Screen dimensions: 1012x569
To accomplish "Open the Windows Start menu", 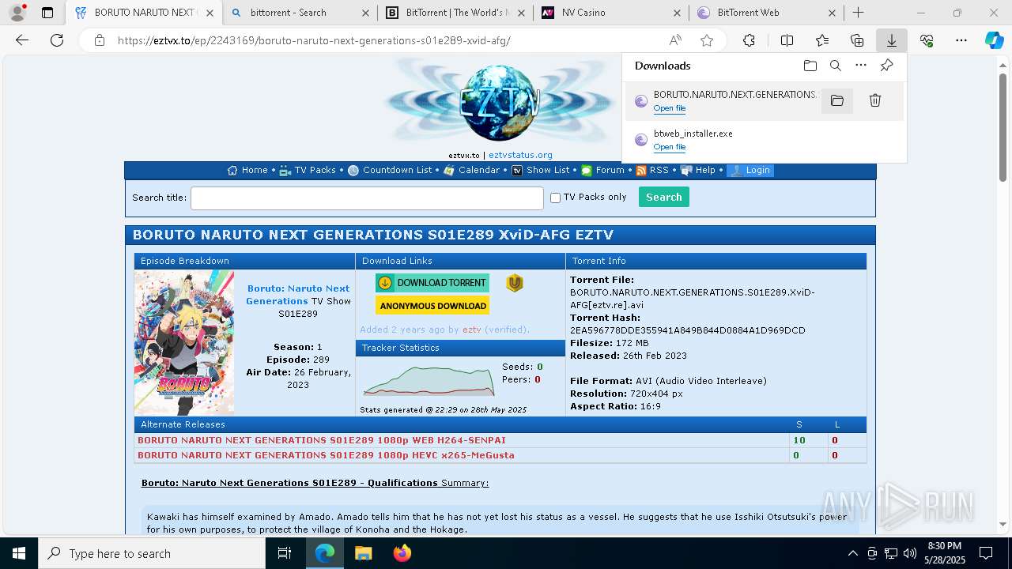I will (19, 553).
